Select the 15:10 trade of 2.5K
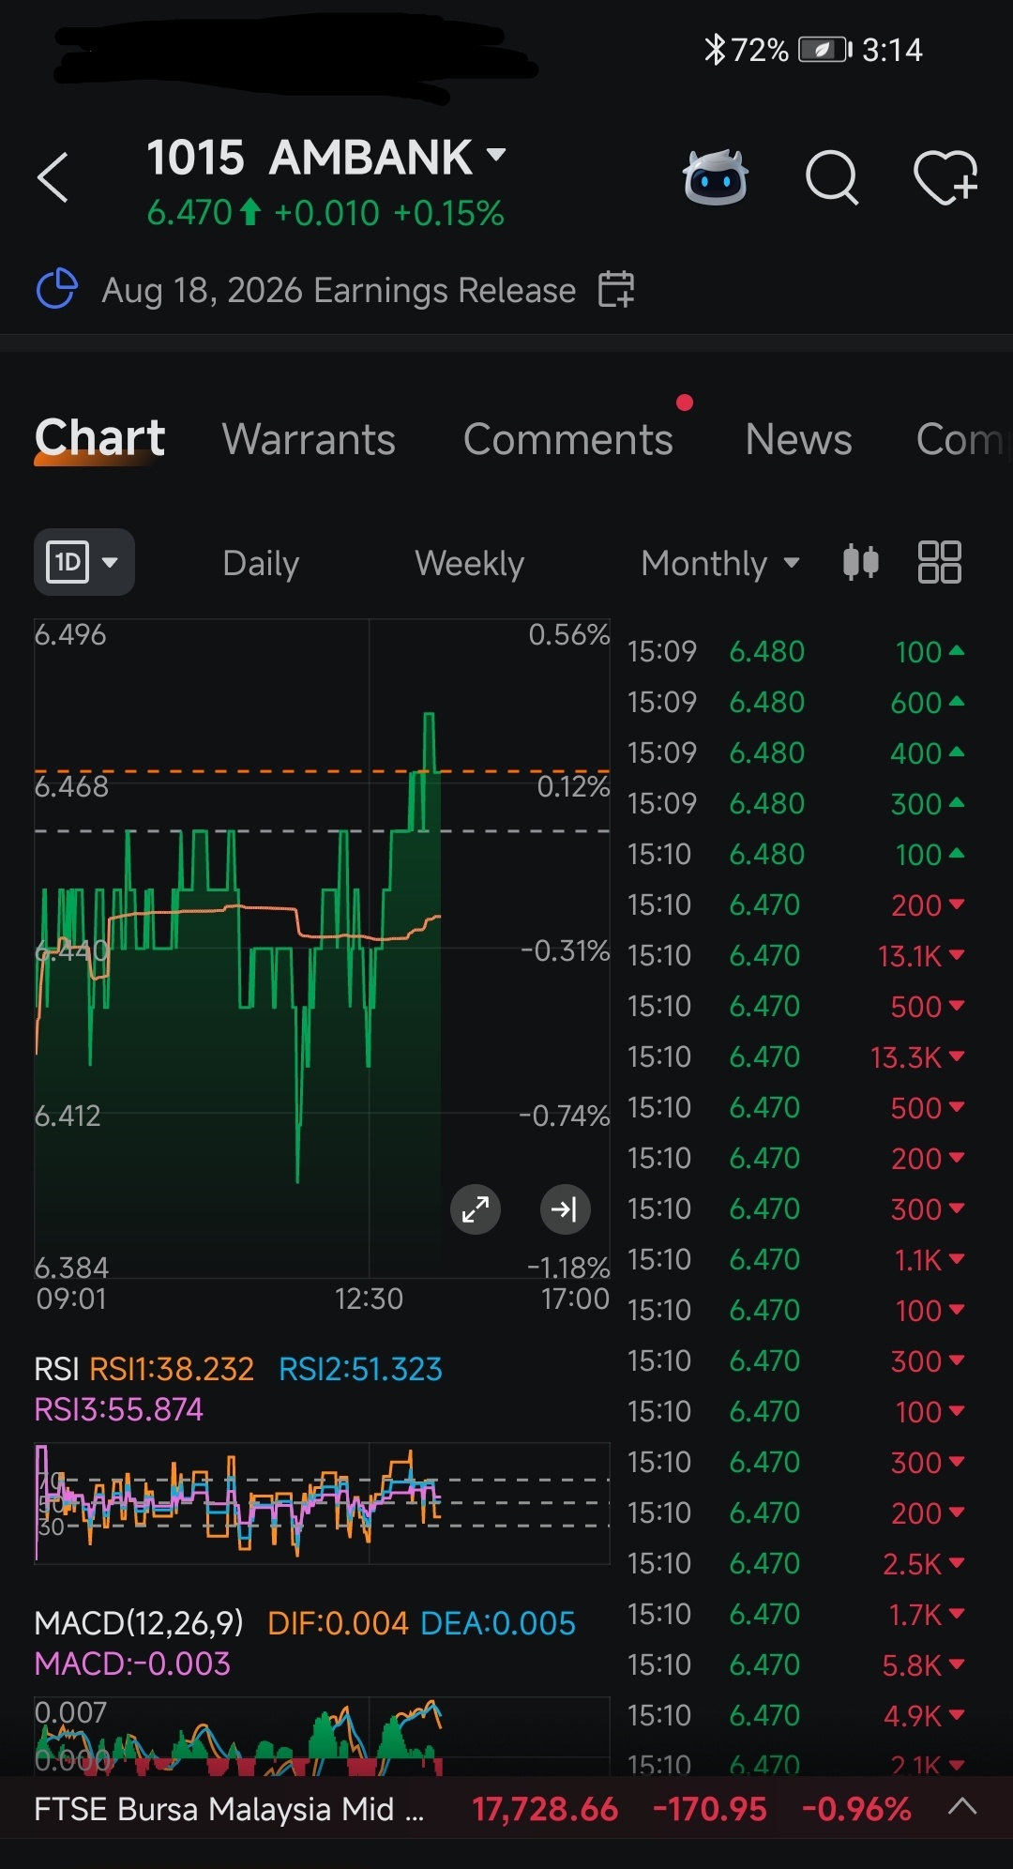 click(x=795, y=1563)
